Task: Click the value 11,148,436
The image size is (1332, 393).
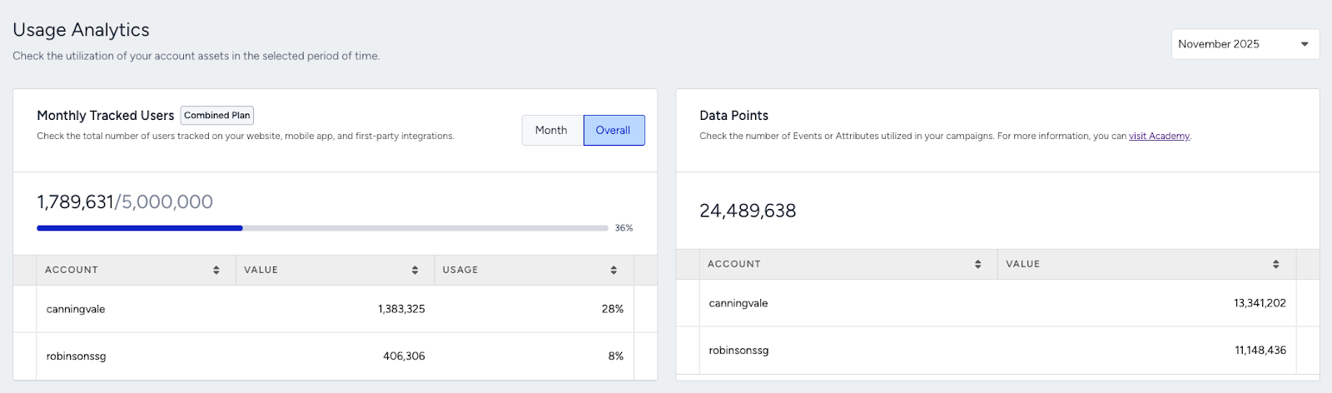Action: point(1260,350)
